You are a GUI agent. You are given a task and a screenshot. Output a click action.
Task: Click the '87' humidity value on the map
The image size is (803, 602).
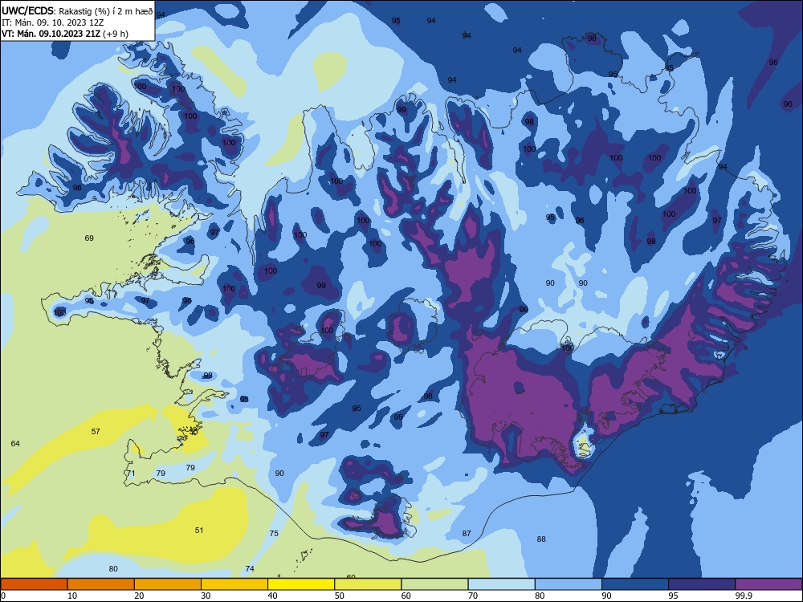pos(467,534)
